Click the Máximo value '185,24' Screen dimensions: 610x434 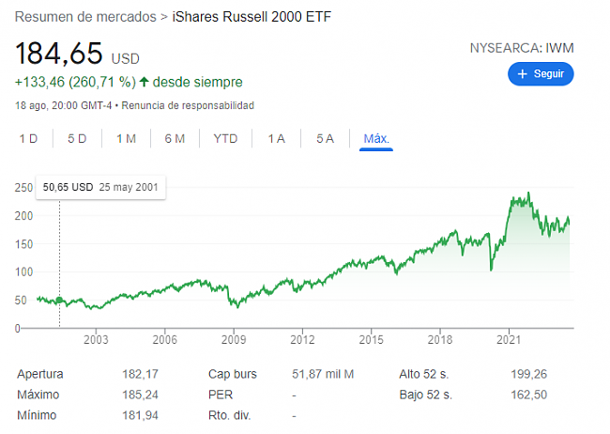coord(140,395)
